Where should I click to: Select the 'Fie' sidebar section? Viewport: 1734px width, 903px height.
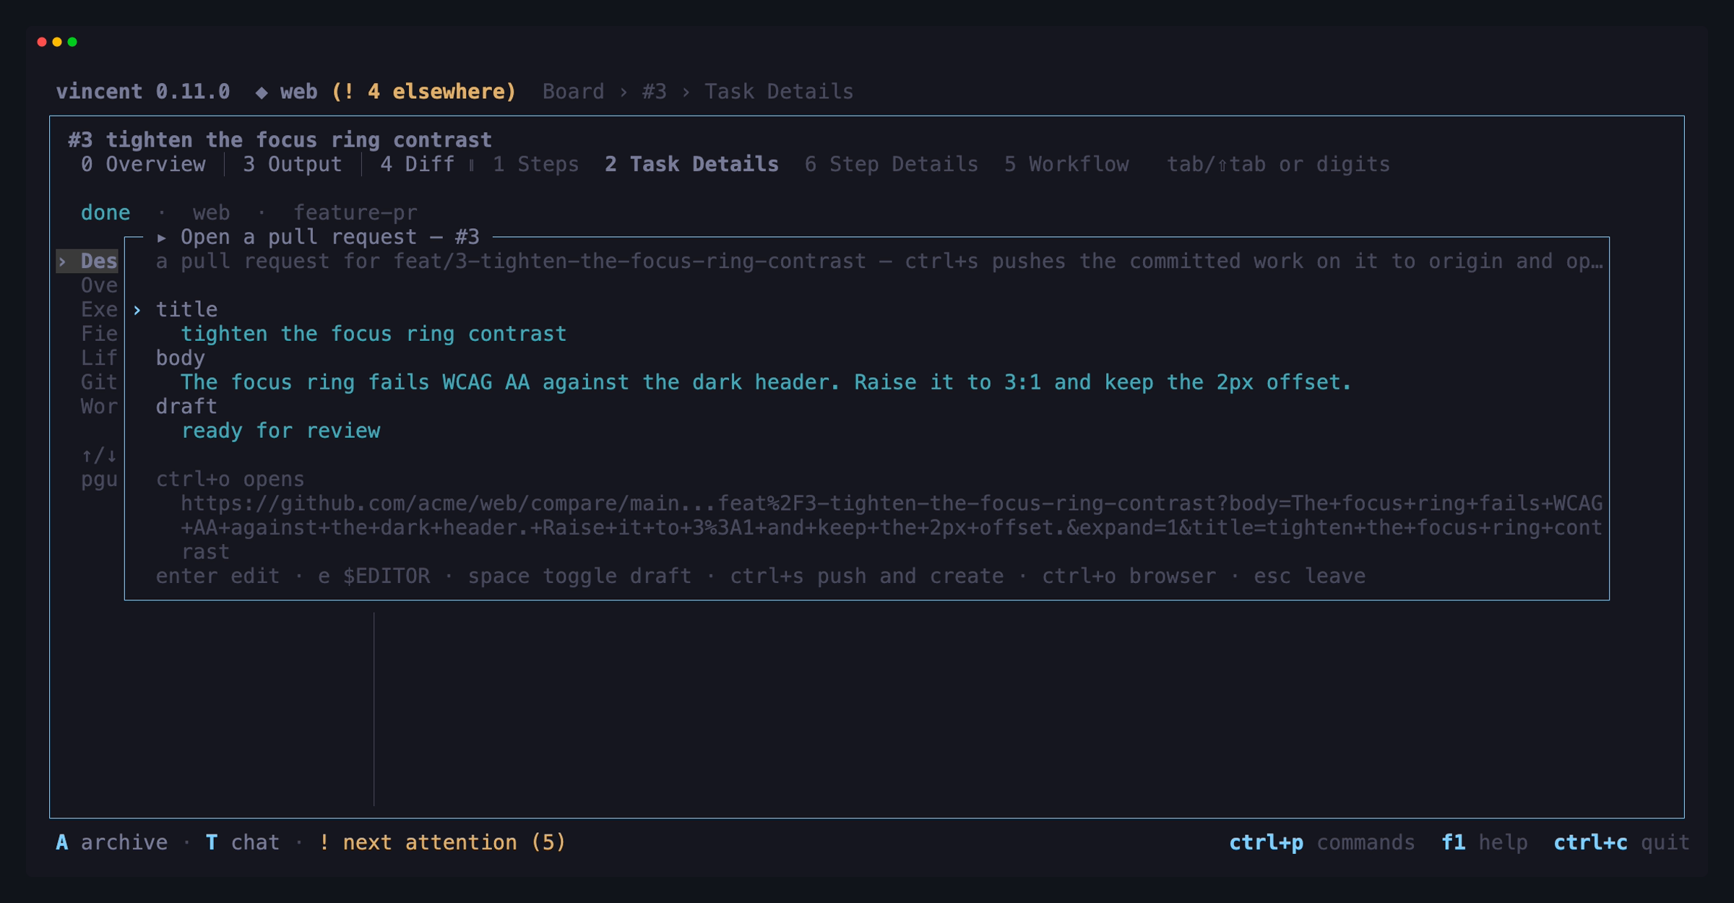pos(99,334)
